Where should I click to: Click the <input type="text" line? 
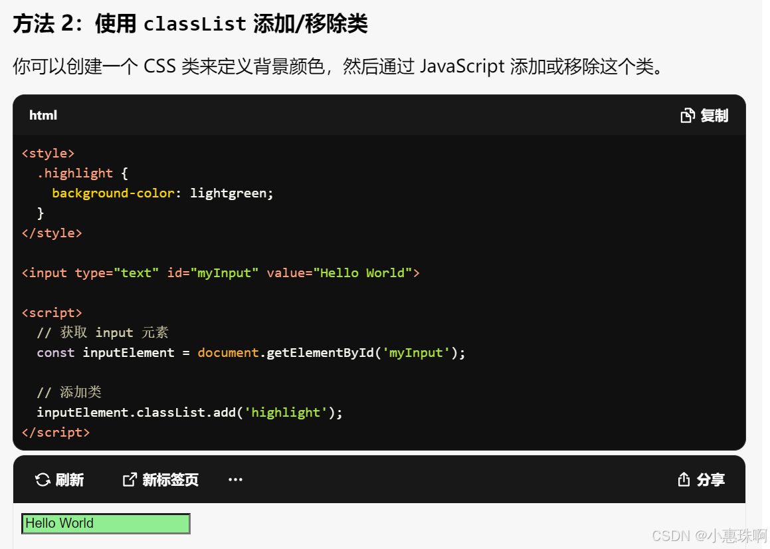221,273
